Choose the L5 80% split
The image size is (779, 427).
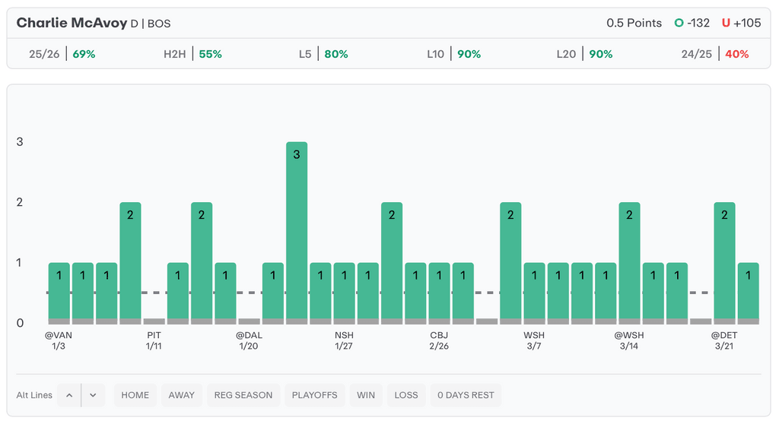[x=323, y=54]
